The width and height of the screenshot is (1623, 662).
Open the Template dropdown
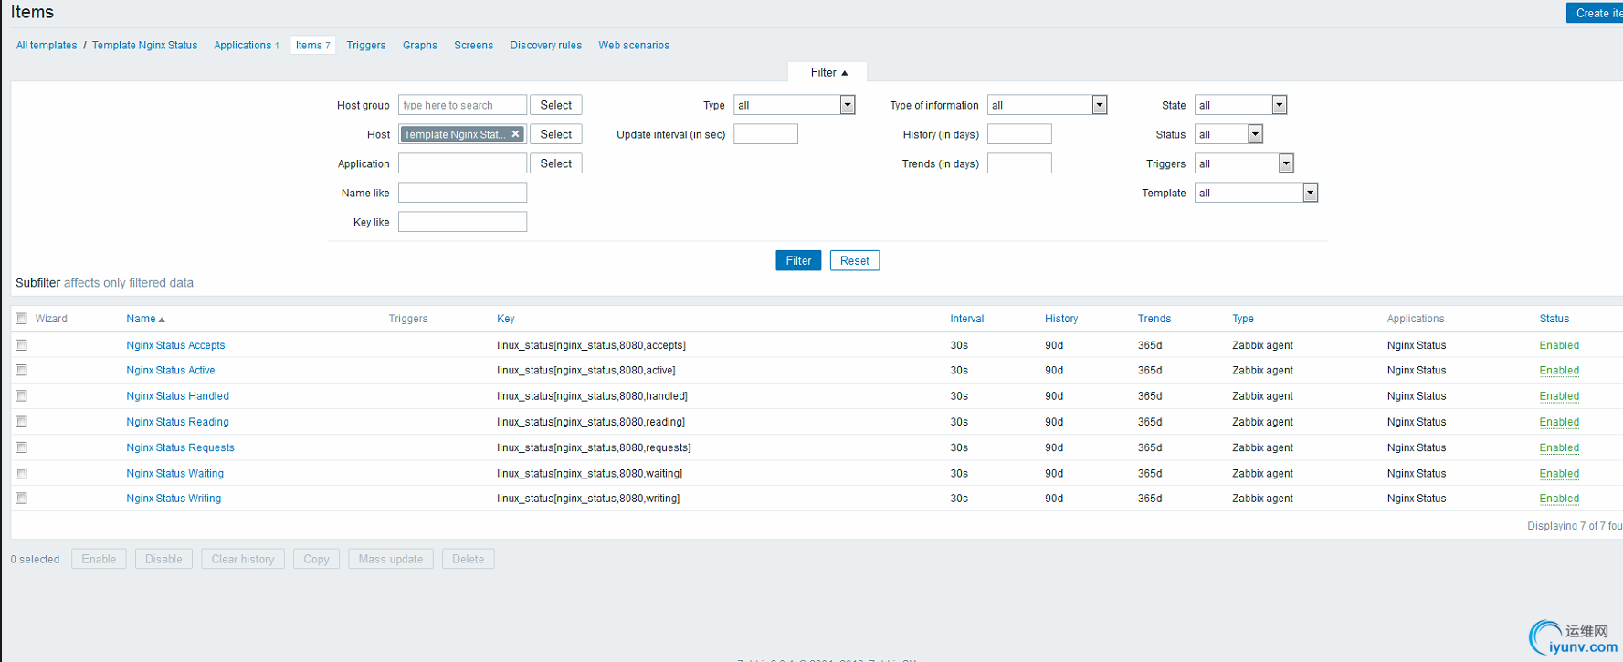point(1255,193)
